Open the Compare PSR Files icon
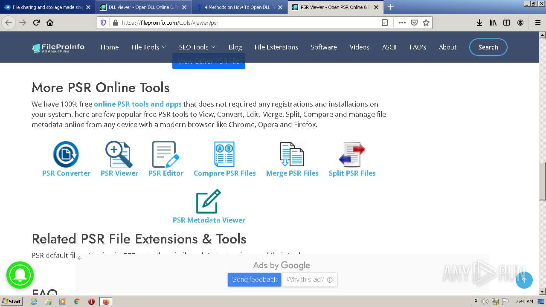The height and width of the screenshot is (307, 546). click(x=224, y=154)
